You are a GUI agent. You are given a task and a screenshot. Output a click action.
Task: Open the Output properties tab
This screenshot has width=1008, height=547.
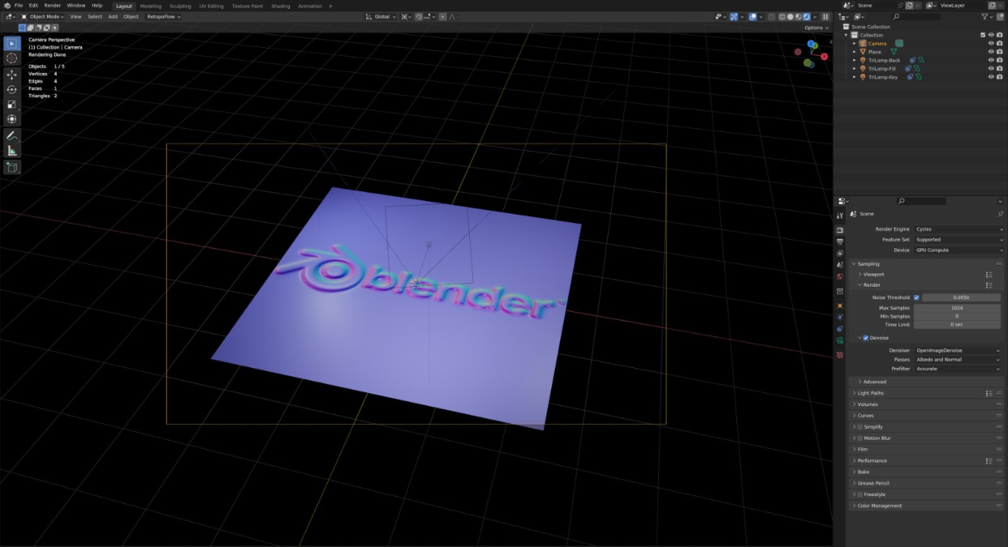click(840, 242)
